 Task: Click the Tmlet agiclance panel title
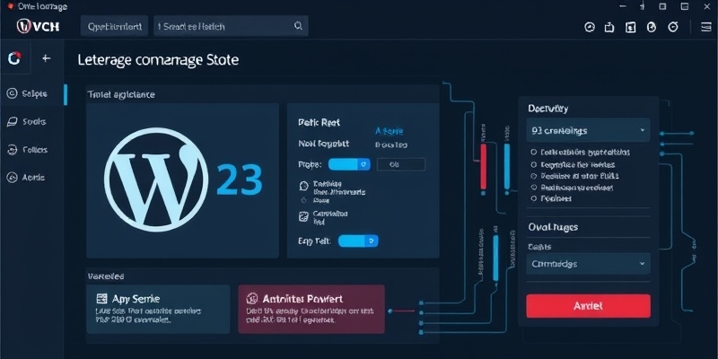[x=121, y=95]
